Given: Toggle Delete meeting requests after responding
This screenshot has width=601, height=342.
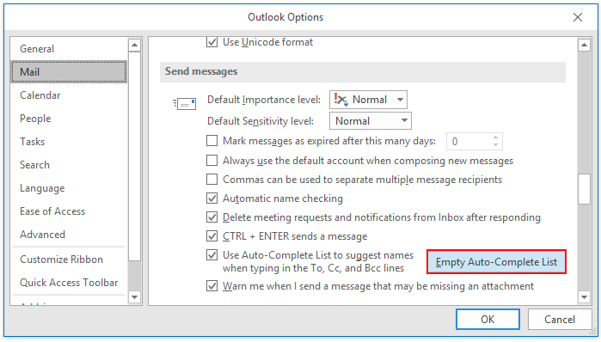Looking at the screenshot, I should [212, 217].
